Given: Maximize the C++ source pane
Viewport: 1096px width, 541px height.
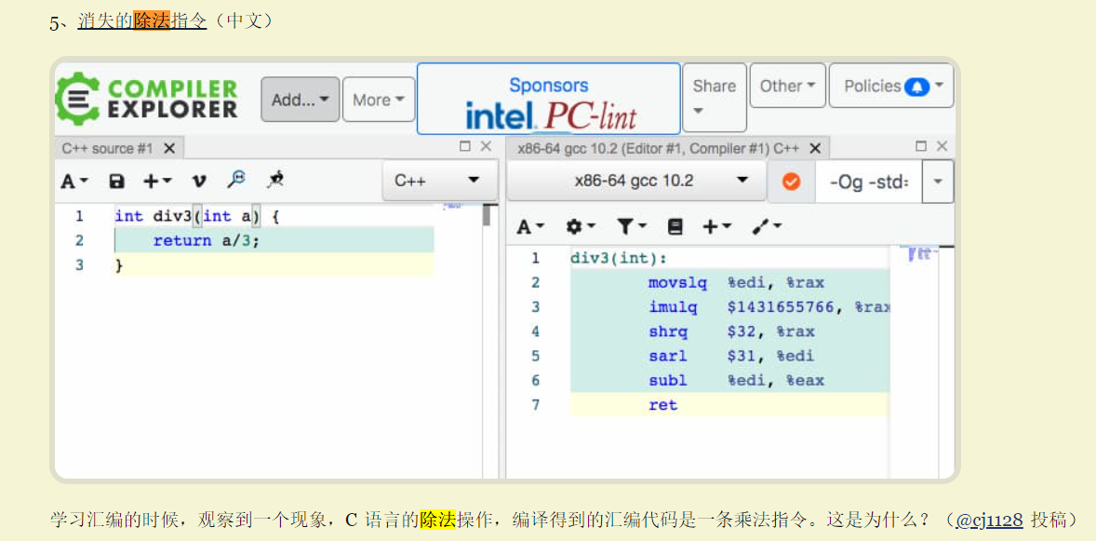Looking at the screenshot, I should click(465, 146).
